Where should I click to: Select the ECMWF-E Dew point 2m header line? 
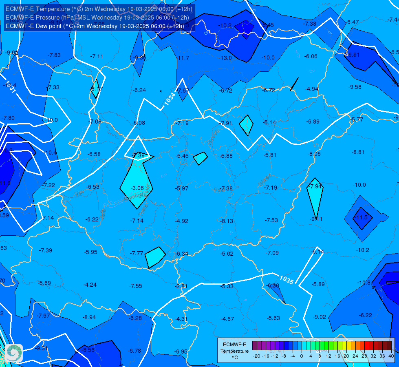coord(95,26)
